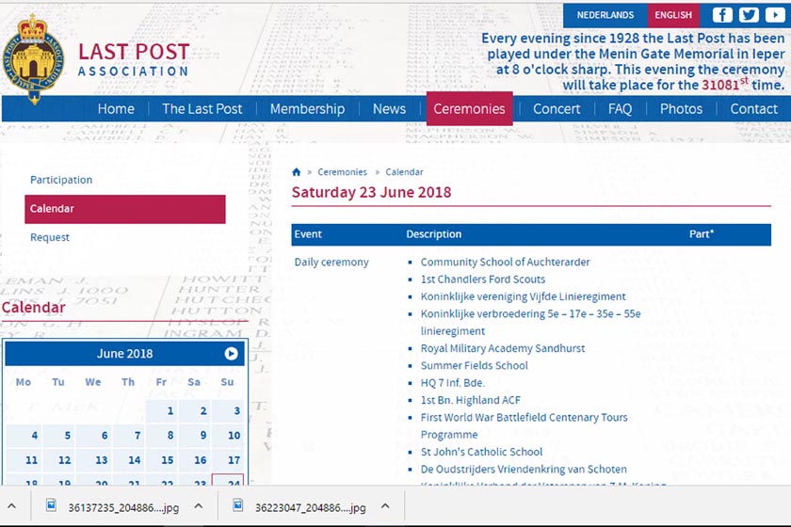Screen dimensions: 791x527
Task: Open Summer Fields School entry
Action: pyautogui.click(x=475, y=366)
